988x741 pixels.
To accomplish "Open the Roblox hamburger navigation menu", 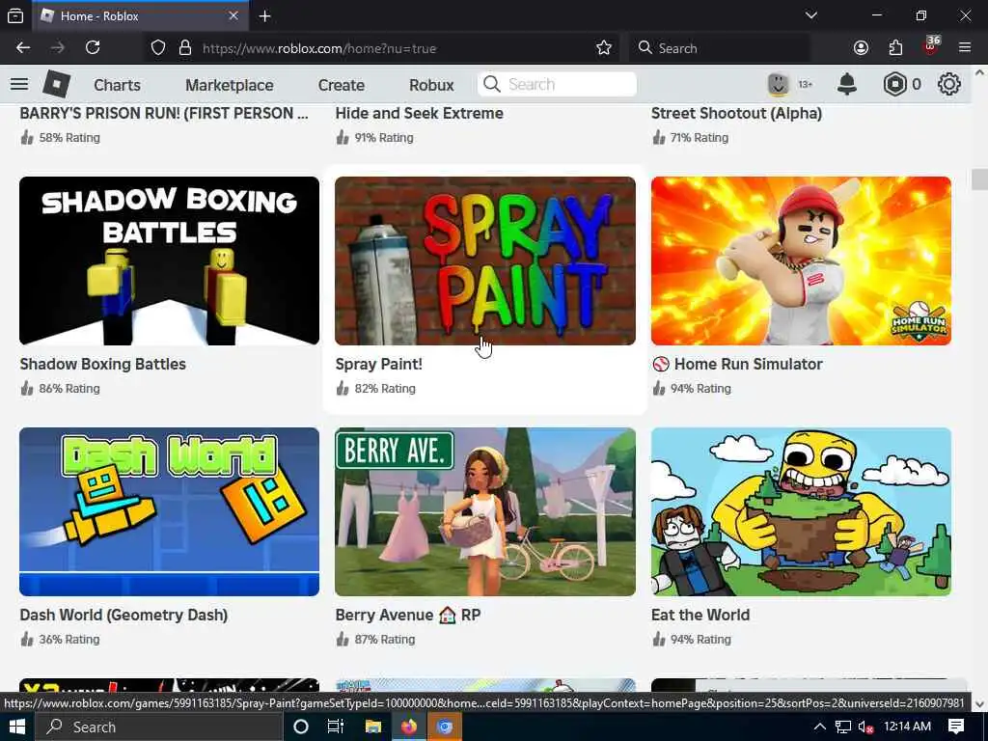I will tap(19, 84).
